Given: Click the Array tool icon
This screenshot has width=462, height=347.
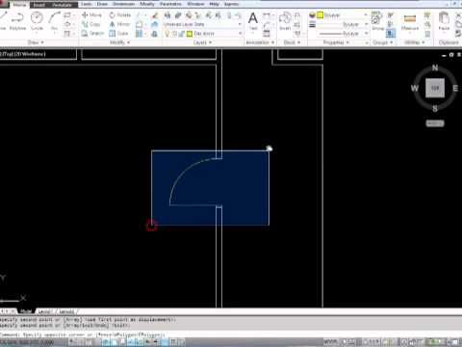Looking at the screenshot, I should pyautogui.click(x=139, y=34).
